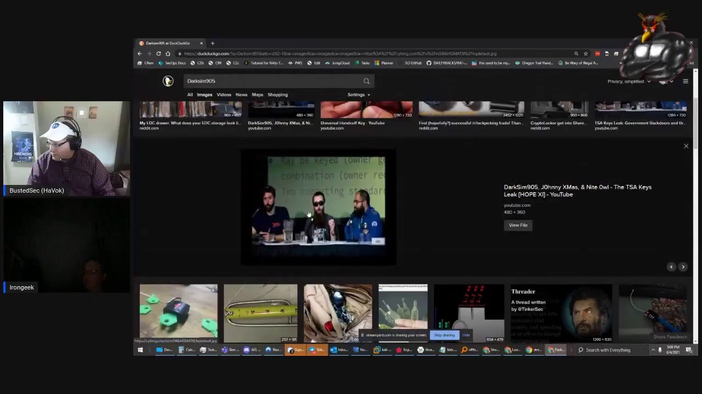
Task: Open the SecOps Docs bookmark
Action: (172, 63)
